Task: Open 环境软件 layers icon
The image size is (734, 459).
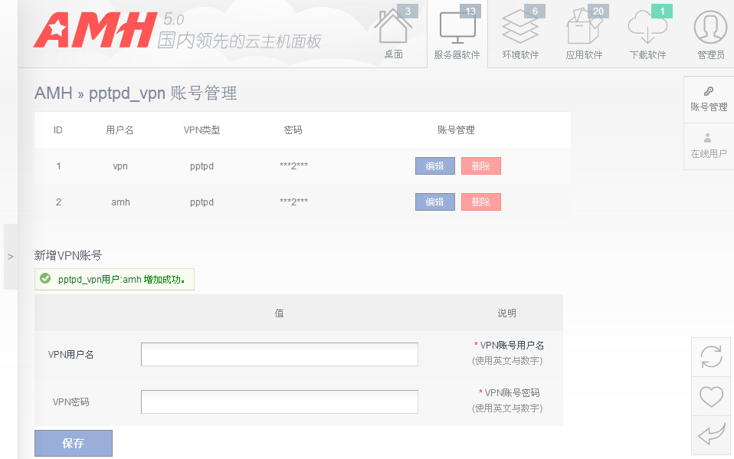Action: [x=520, y=32]
